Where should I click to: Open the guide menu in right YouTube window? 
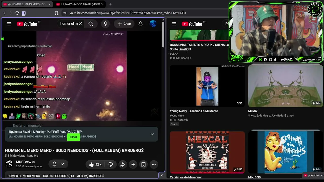click(x=174, y=24)
